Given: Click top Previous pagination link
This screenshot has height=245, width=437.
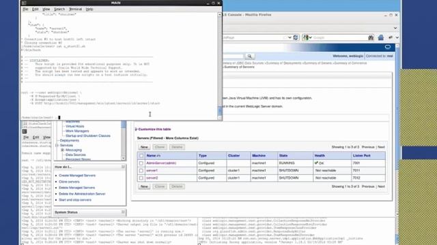Looking at the screenshot, I should click(x=368, y=147).
